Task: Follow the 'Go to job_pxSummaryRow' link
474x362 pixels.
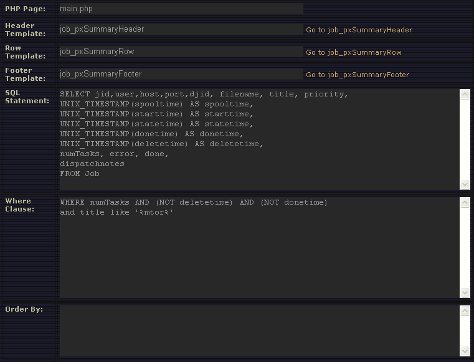Action: (x=353, y=52)
